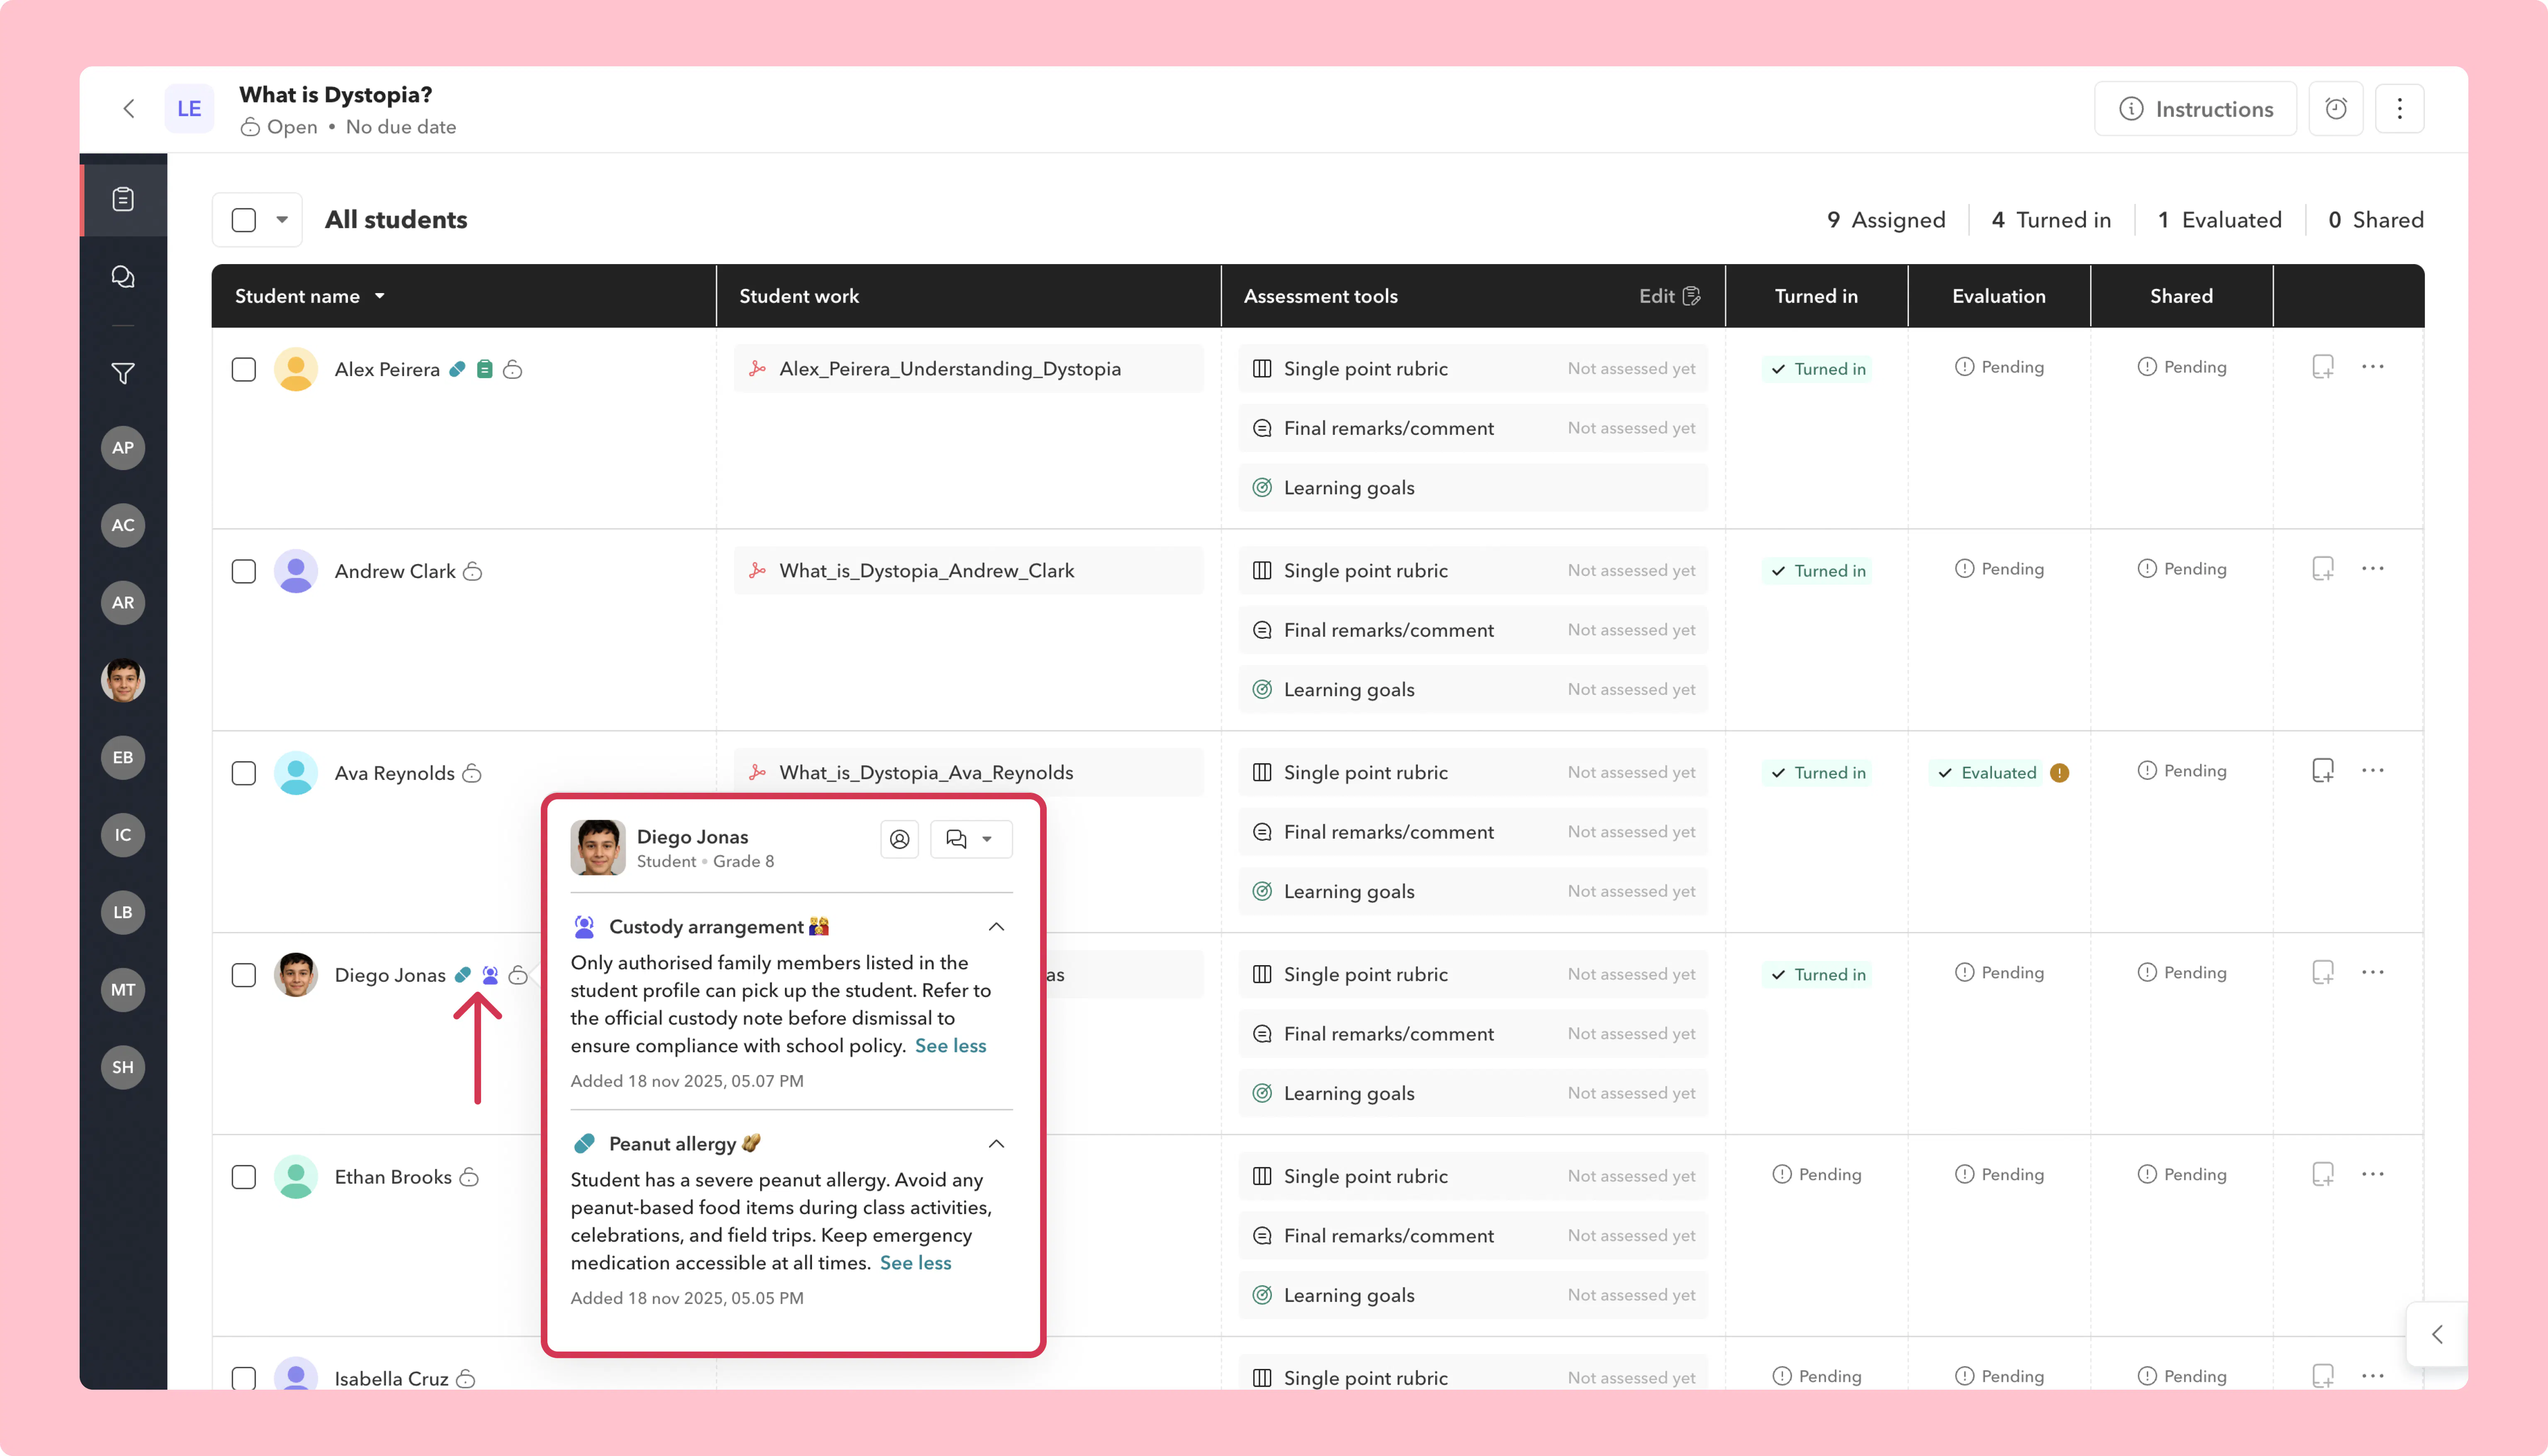Sort by the Student name column dropdown
2548x1456 pixels.
380,297
